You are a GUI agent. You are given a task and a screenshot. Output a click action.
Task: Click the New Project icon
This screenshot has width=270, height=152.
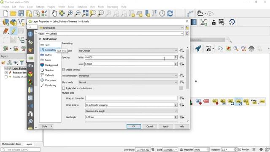(5, 13)
